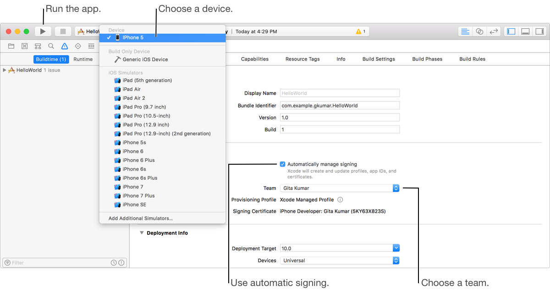Choose iPad Air simulator
This screenshot has height=291, width=550.
point(162,89)
